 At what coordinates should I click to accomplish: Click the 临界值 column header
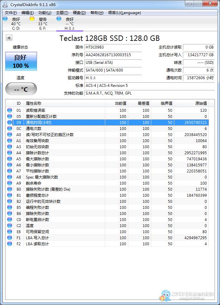click(x=162, y=103)
